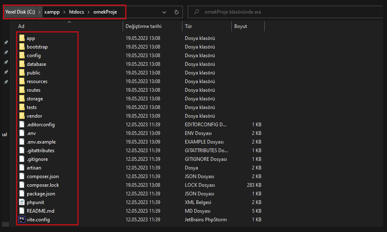
Task: Click the JetBrains PhpStorm type cell
Action: point(205,219)
